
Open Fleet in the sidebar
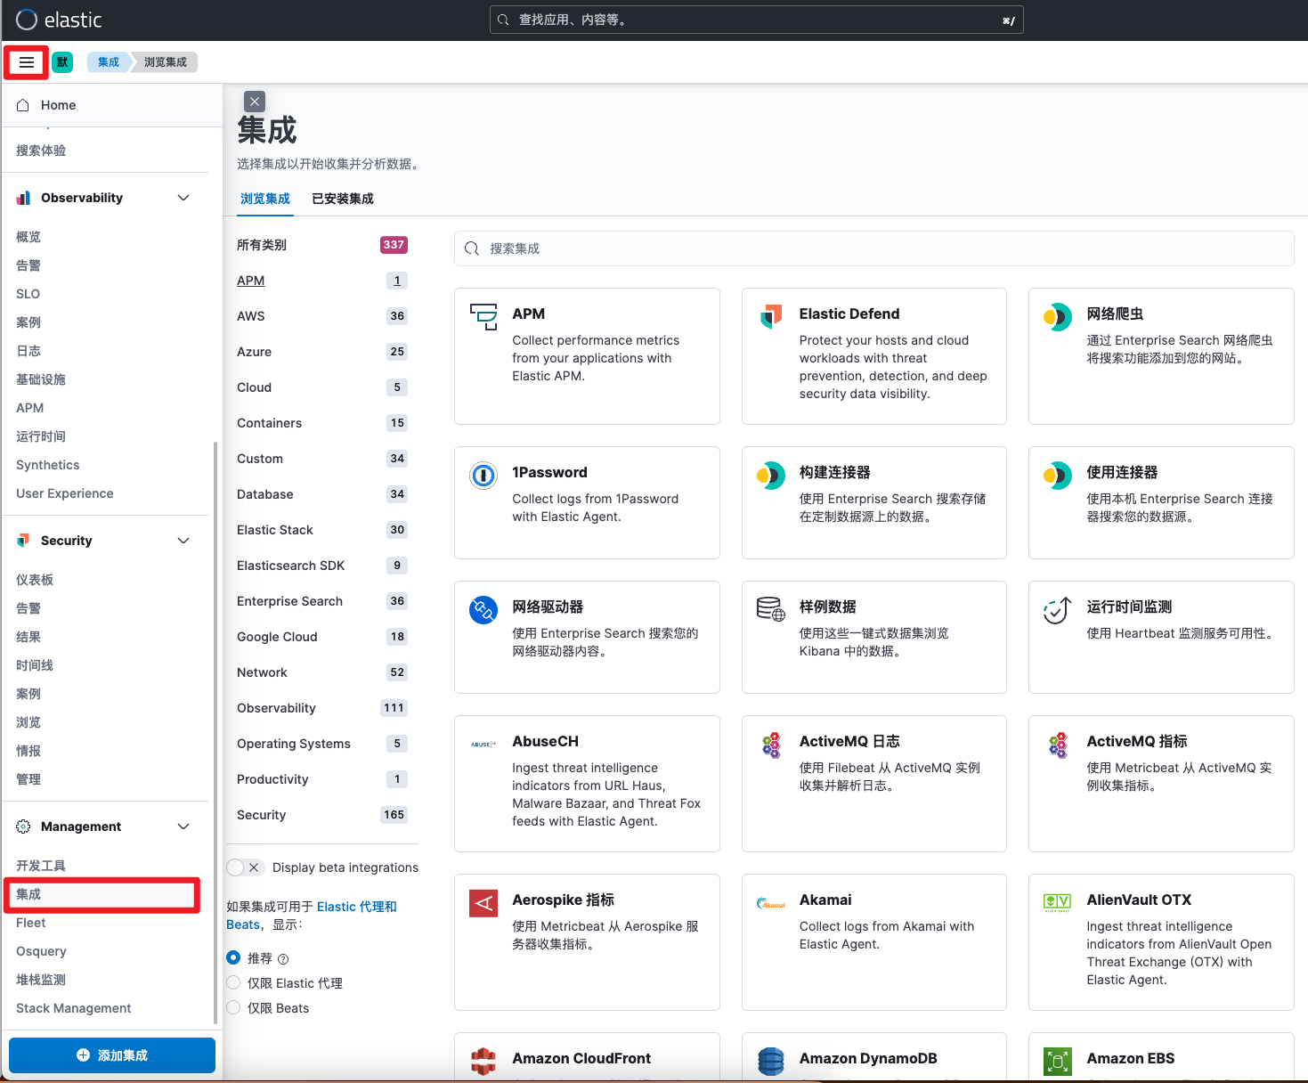coord(31,923)
